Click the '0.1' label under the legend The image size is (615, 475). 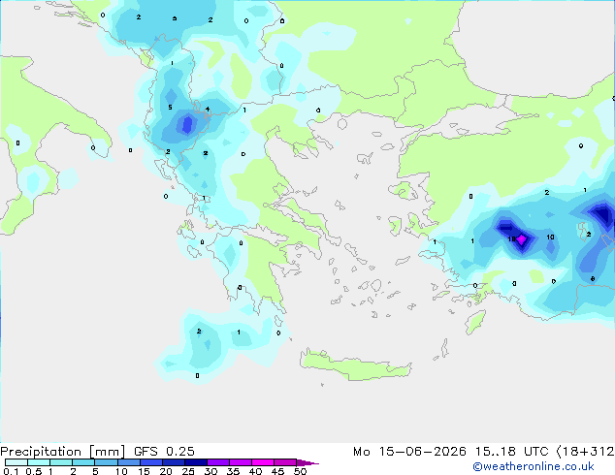point(11,471)
